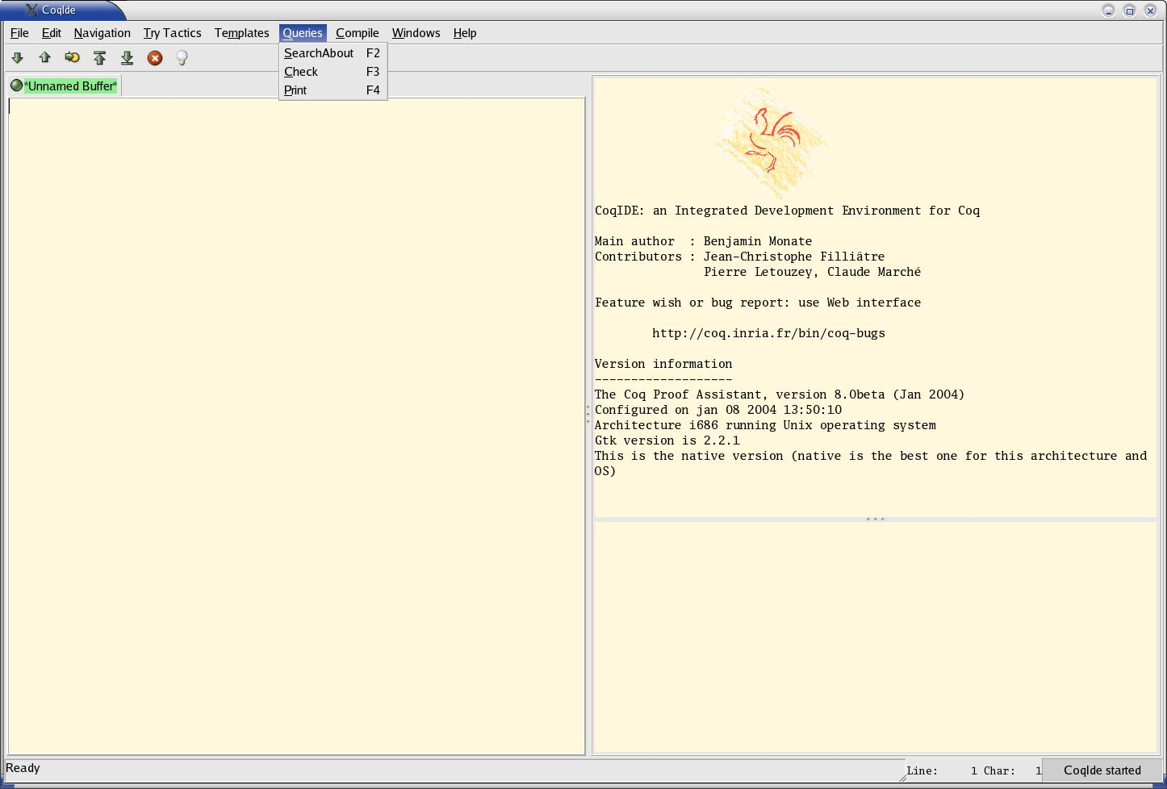This screenshot has height=789, width=1167.
Task: Maximize the CoqIde window
Action: click(1129, 10)
